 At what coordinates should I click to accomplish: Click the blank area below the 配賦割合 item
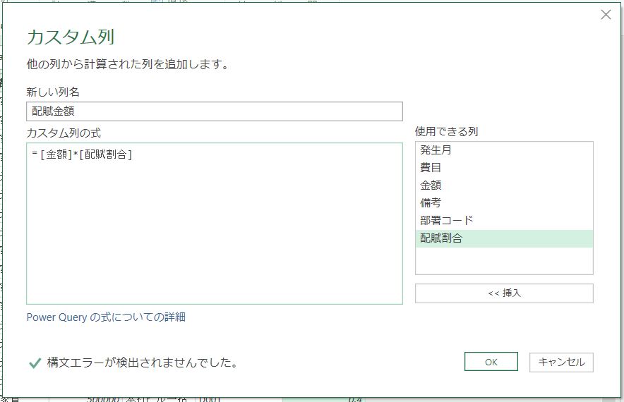coord(504,260)
